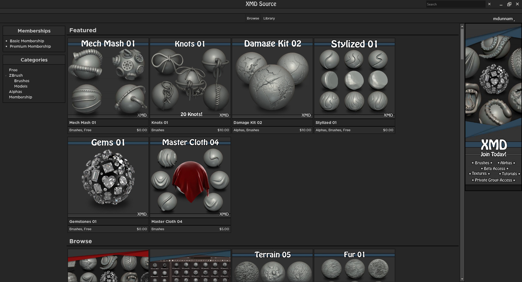Minimize the XMD Source window

501,4
